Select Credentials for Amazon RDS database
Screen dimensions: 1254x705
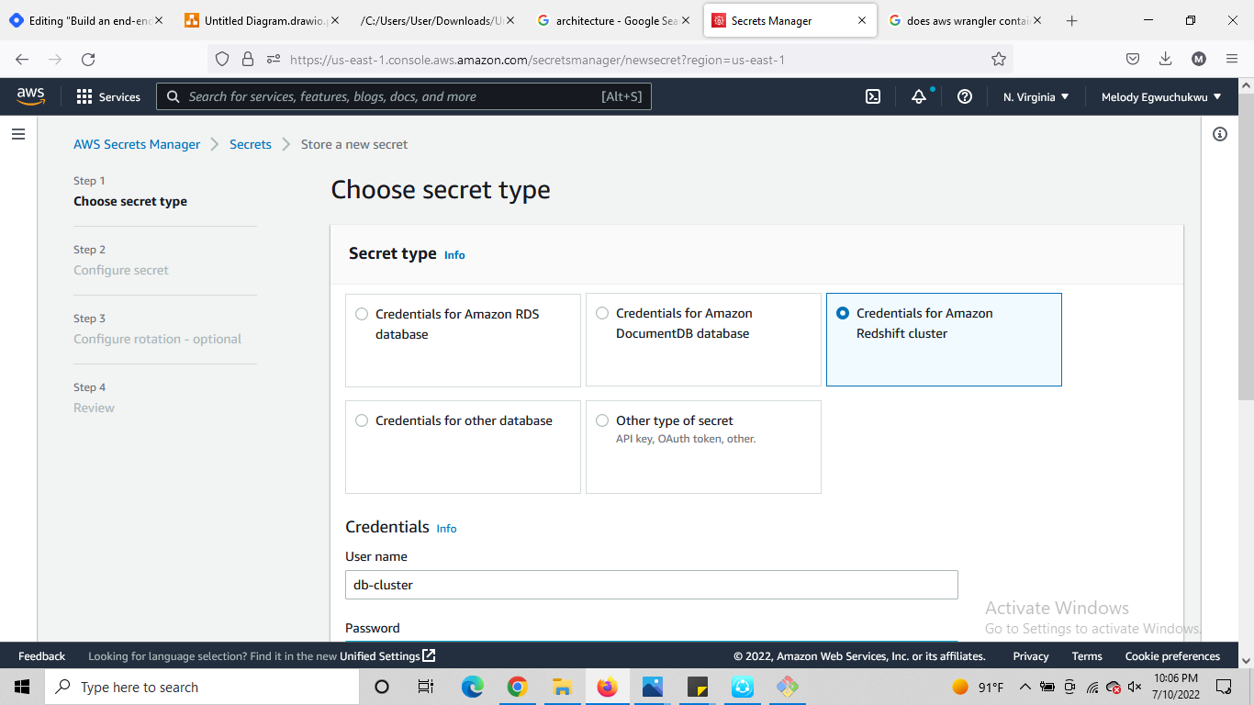tap(463, 340)
